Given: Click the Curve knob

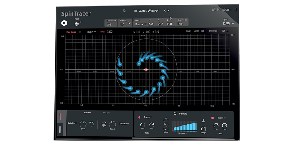Looking at the screenshot, I should tap(166, 120).
